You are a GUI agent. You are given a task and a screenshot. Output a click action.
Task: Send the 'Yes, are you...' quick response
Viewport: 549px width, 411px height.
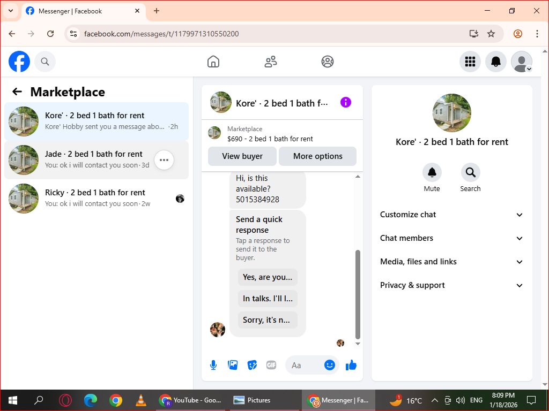click(x=268, y=277)
